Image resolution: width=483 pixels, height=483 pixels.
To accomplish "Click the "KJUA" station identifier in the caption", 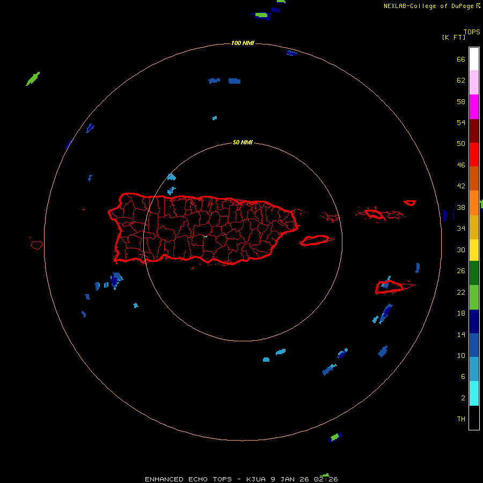I will [x=256, y=479].
